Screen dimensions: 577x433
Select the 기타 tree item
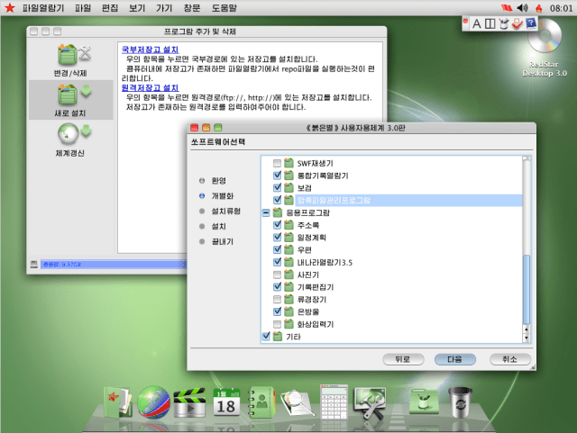click(293, 337)
